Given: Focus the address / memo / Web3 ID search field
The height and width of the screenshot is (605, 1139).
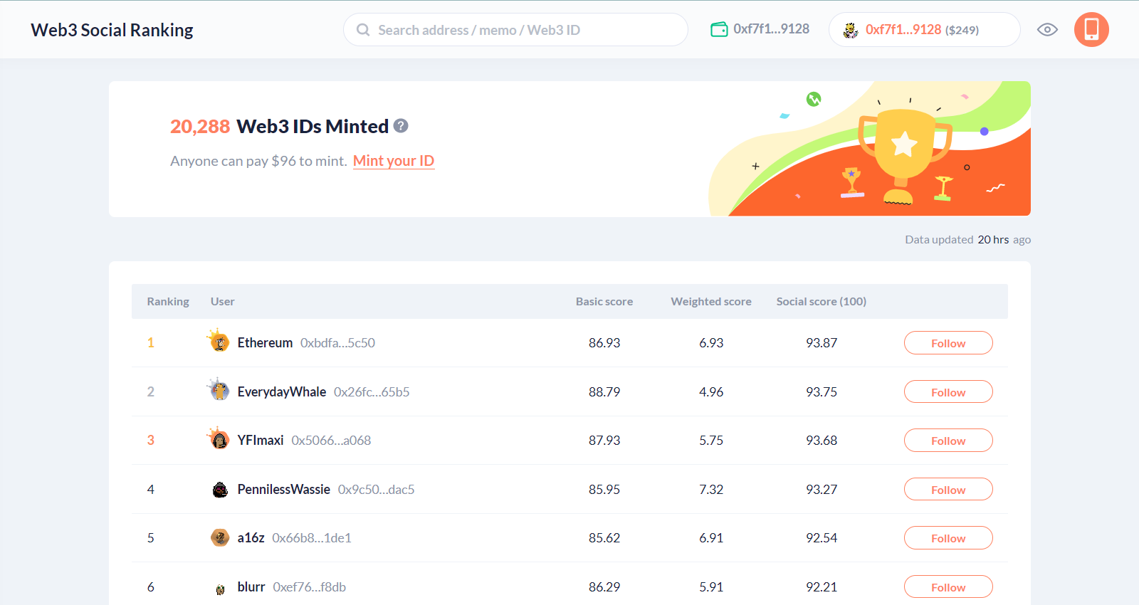Looking at the screenshot, I should (x=515, y=30).
